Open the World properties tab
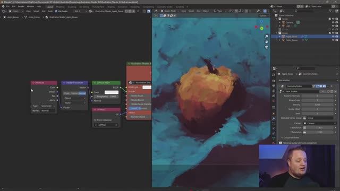The image size is (340, 191). [x=274, y=101]
